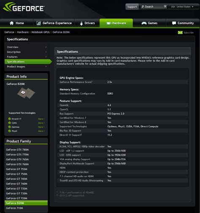Open GeForce GT 750M product page

16,174
